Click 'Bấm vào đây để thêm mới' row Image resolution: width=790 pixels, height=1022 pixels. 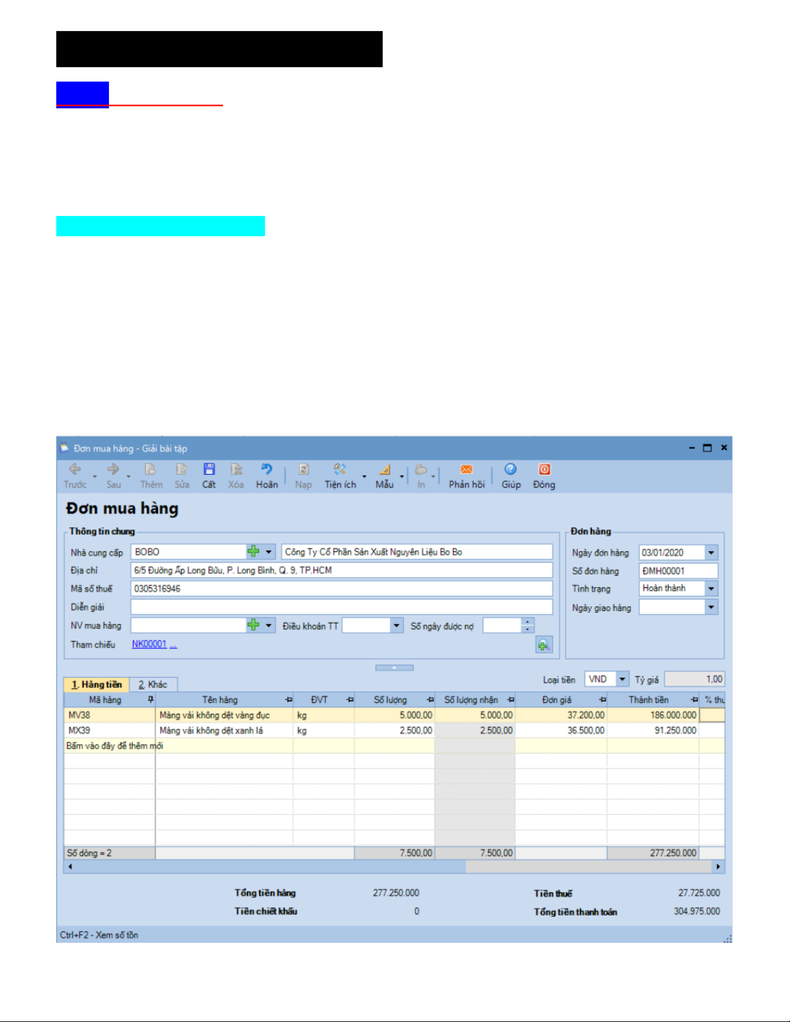(x=115, y=746)
